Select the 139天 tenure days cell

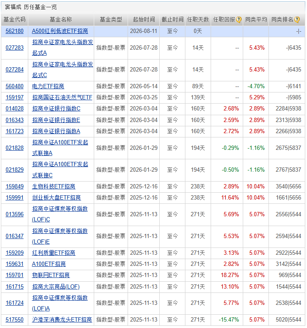[198, 98]
